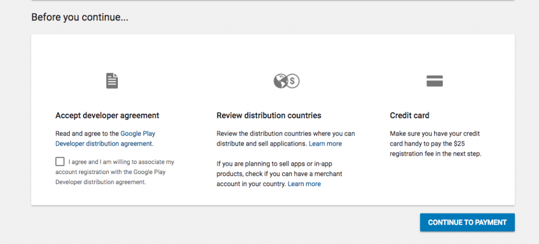Image resolution: width=539 pixels, height=244 pixels.
Task: Click the 'Review the distribution countries where' text
Action: 272,134
